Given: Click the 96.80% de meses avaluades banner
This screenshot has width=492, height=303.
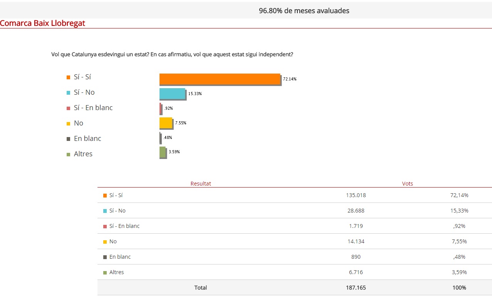Looking at the screenshot, I should coord(304,11).
